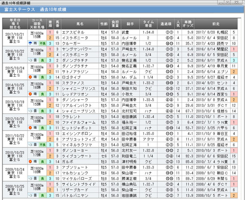Click the 前走 column header
The height and width of the screenshot is (200, 245).
click(x=216, y=24)
